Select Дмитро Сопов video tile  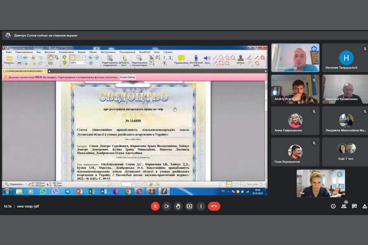[x=295, y=58]
